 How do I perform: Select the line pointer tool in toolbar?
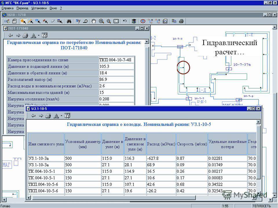point(30,21)
